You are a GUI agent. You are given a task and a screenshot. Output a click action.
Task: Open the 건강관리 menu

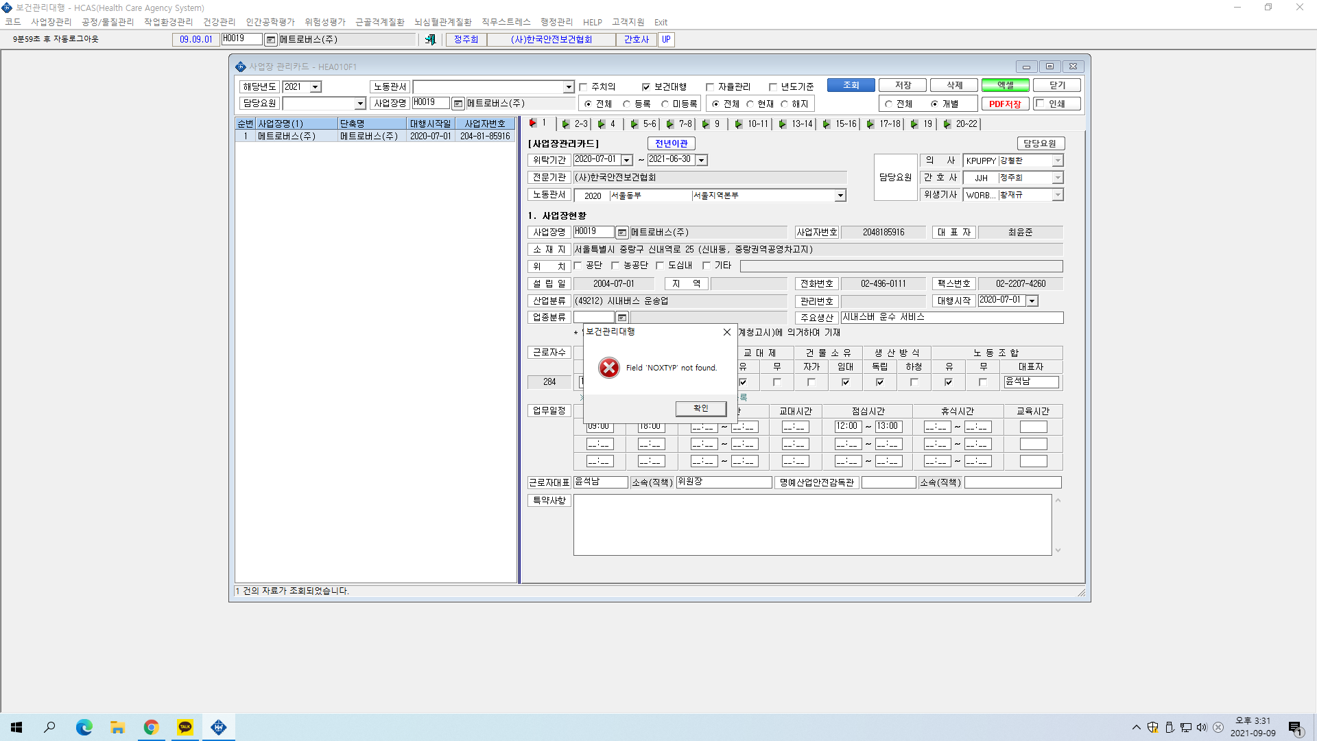click(x=219, y=22)
